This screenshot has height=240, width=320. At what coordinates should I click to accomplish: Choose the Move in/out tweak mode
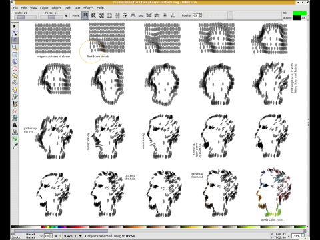[x=93, y=15]
